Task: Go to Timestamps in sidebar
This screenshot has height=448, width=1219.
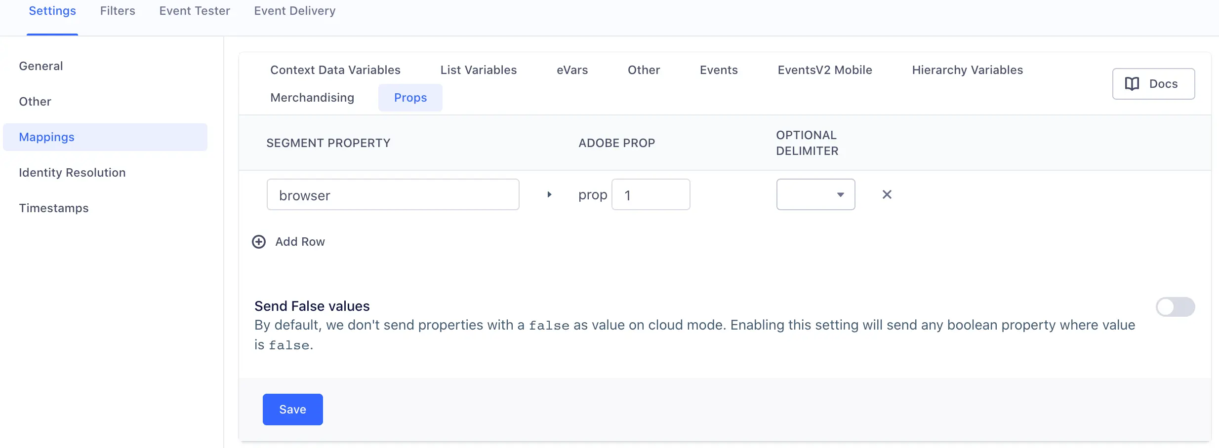Action: coord(54,208)
